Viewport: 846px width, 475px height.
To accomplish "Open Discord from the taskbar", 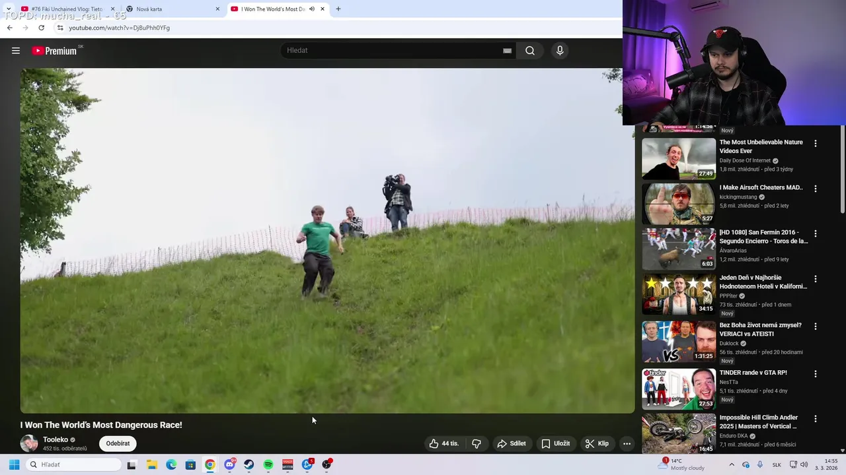I will click(229, 464).
